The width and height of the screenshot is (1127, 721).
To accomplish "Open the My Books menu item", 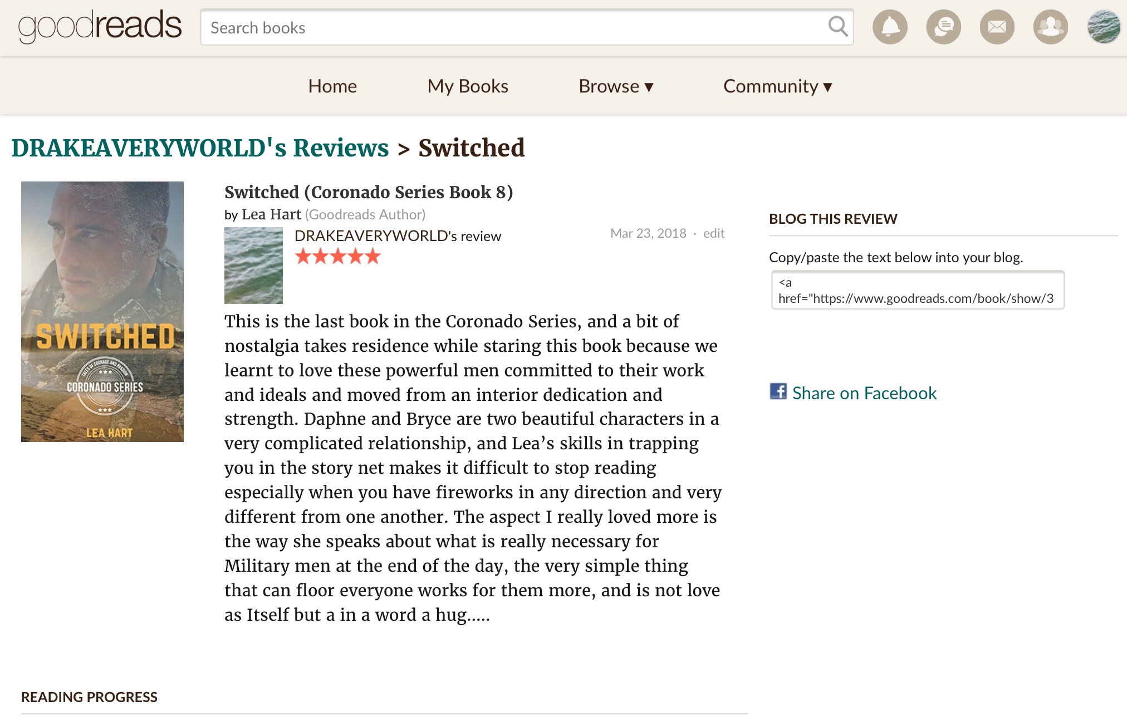I will tap(468, 86).
